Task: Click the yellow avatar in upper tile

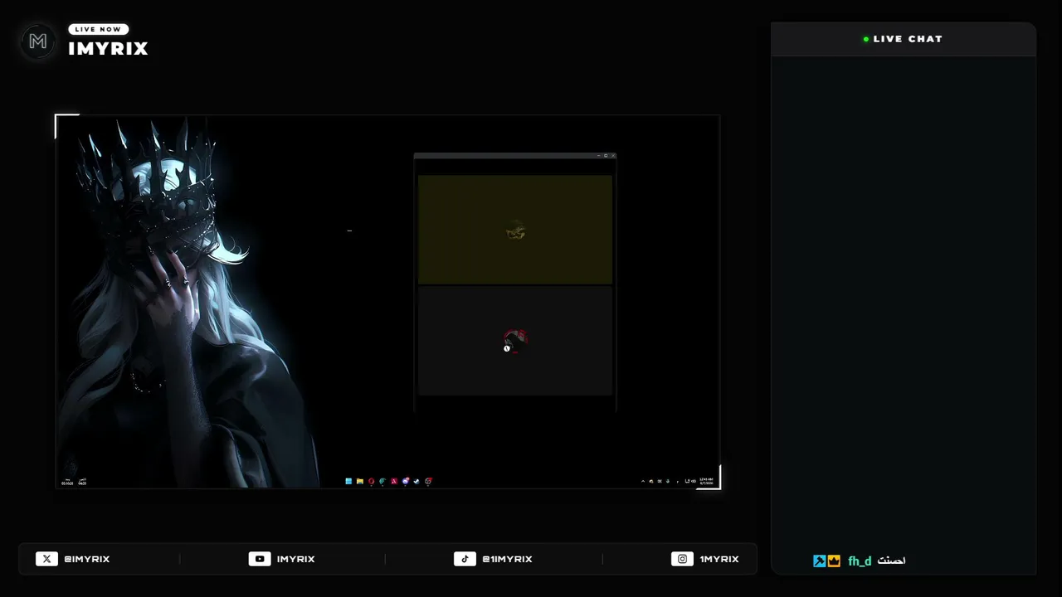Action: [x=515, y=231]
